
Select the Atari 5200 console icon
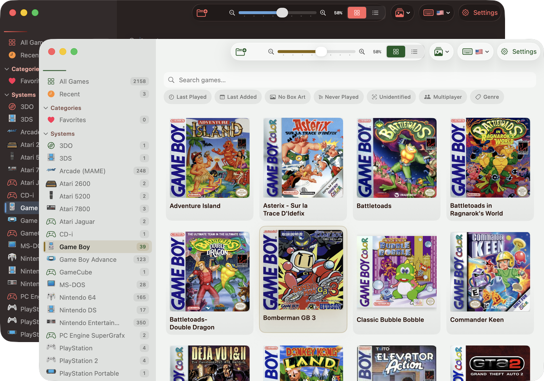click(51, 195)
